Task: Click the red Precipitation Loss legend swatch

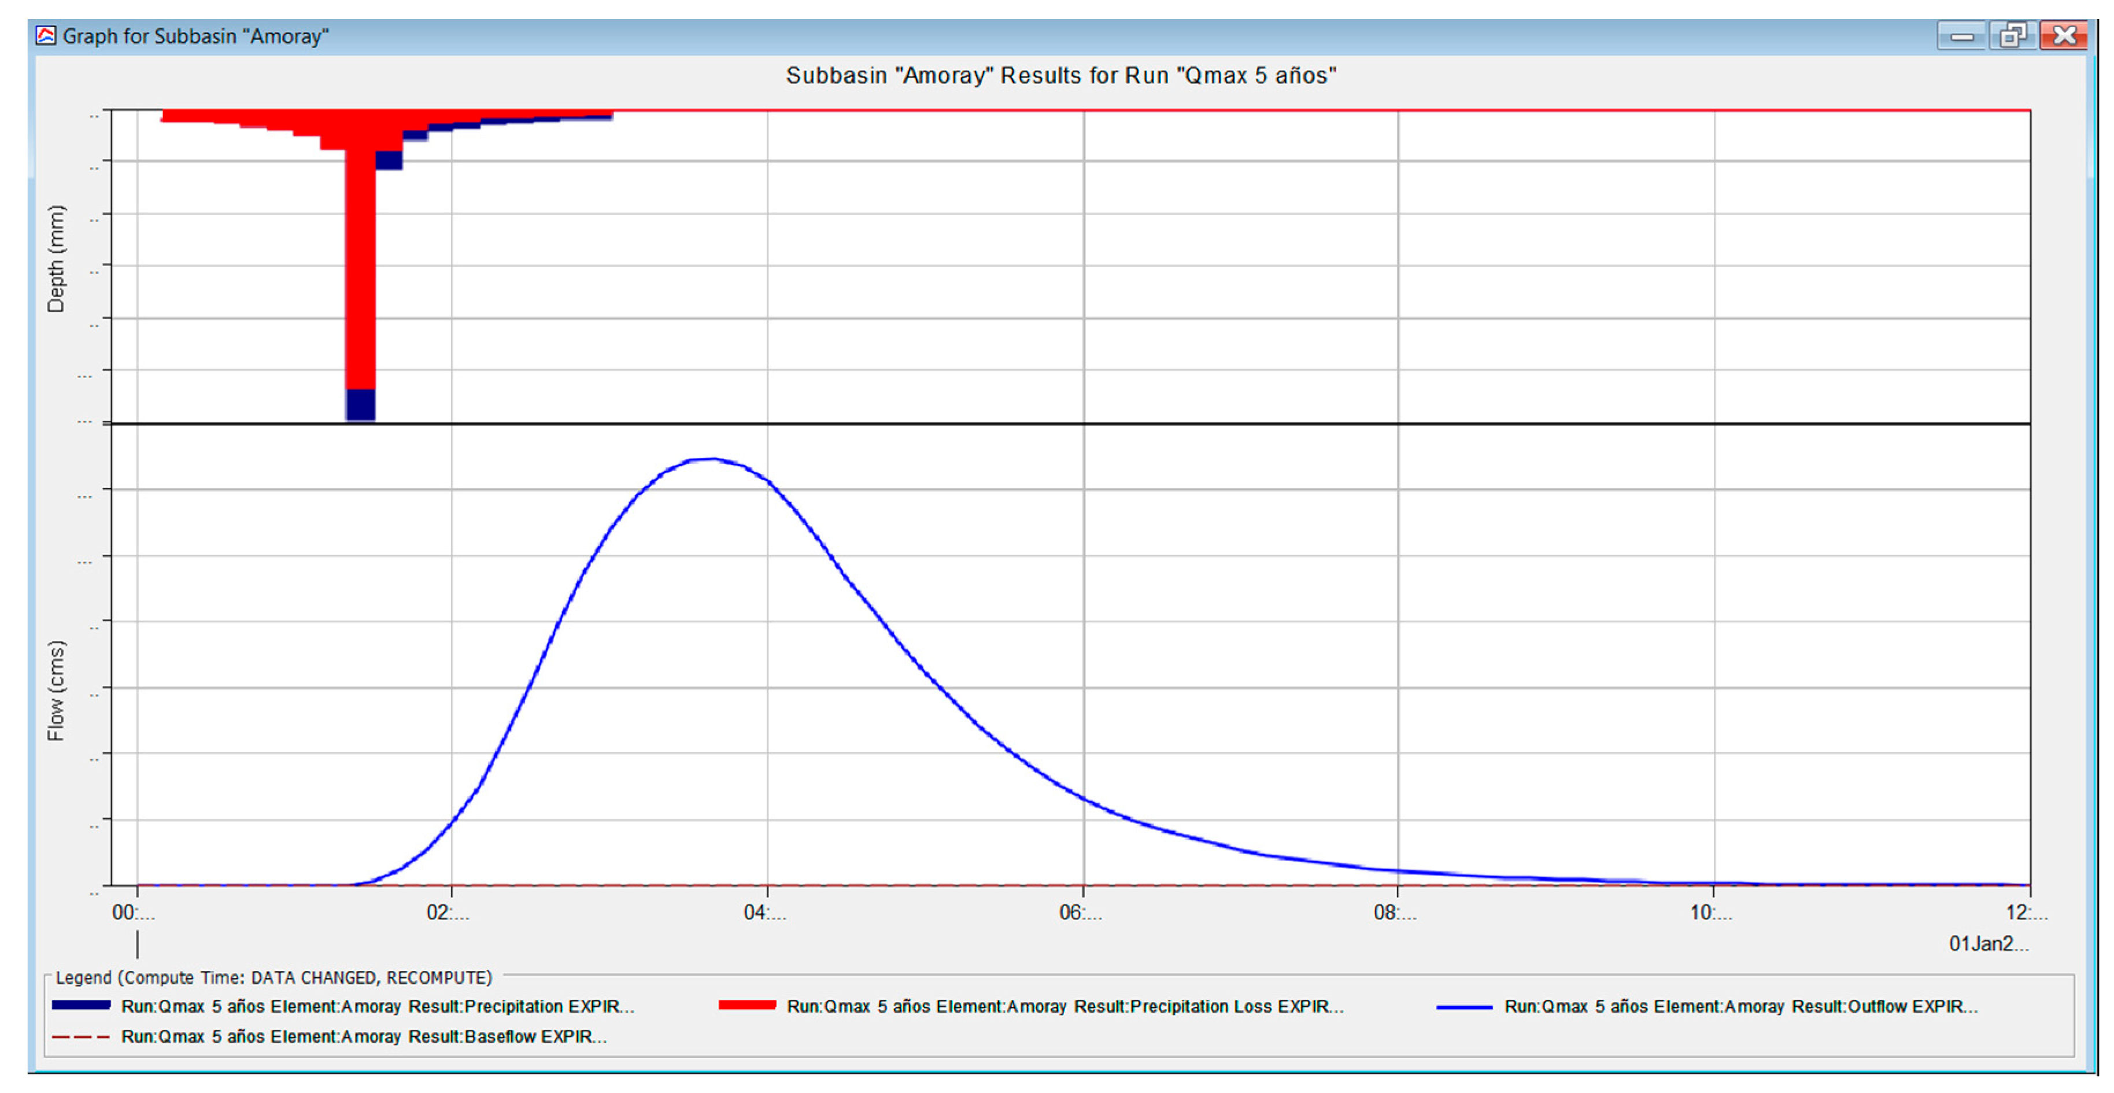Action: (747, 1005)
